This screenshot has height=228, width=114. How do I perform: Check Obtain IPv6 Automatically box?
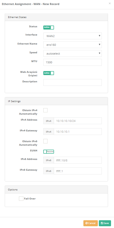[x=46, y=141]
